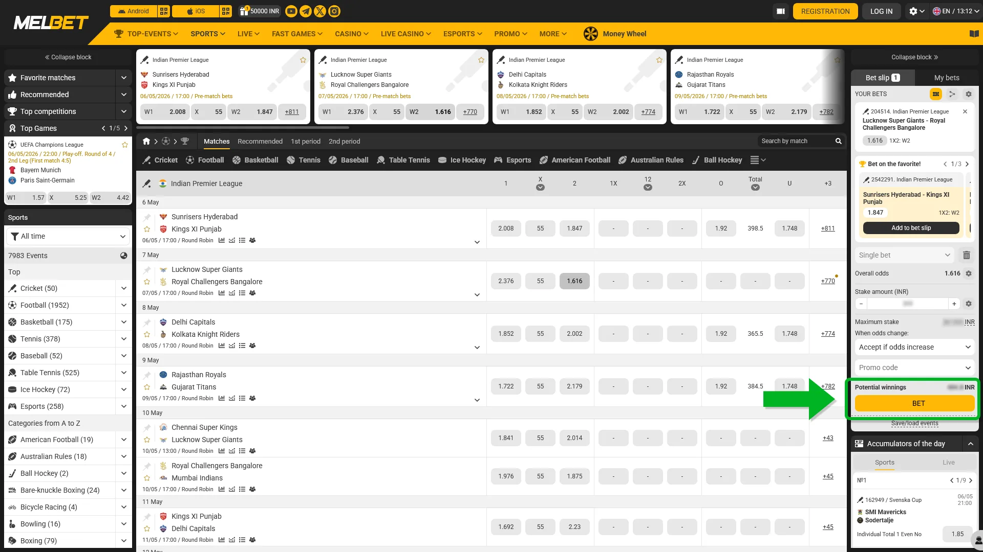The height and width of the screenshot is (552, 983).
Task: Expand Football (1952) category
Action: click(x=124, y=305)
